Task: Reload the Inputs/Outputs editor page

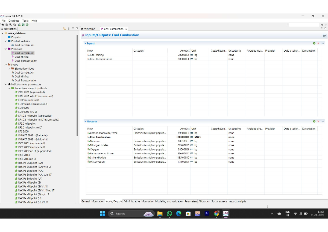Action: 324,36
